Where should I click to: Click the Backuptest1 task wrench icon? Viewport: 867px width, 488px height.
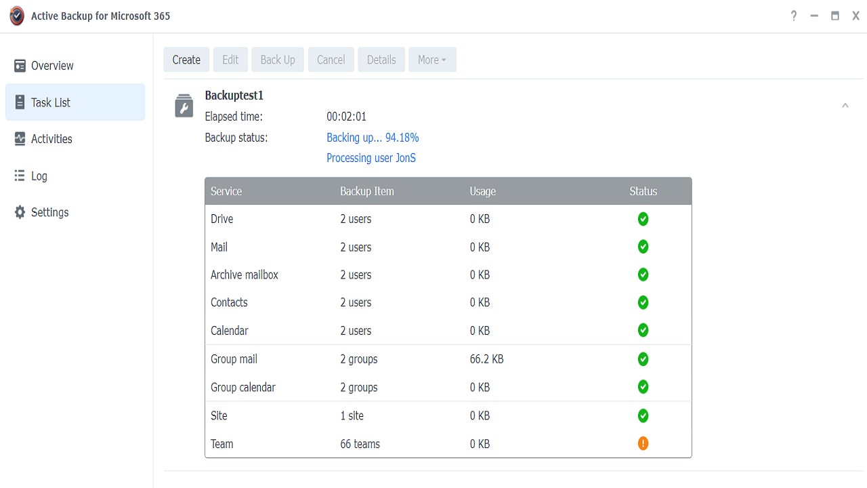click(184, 106)
